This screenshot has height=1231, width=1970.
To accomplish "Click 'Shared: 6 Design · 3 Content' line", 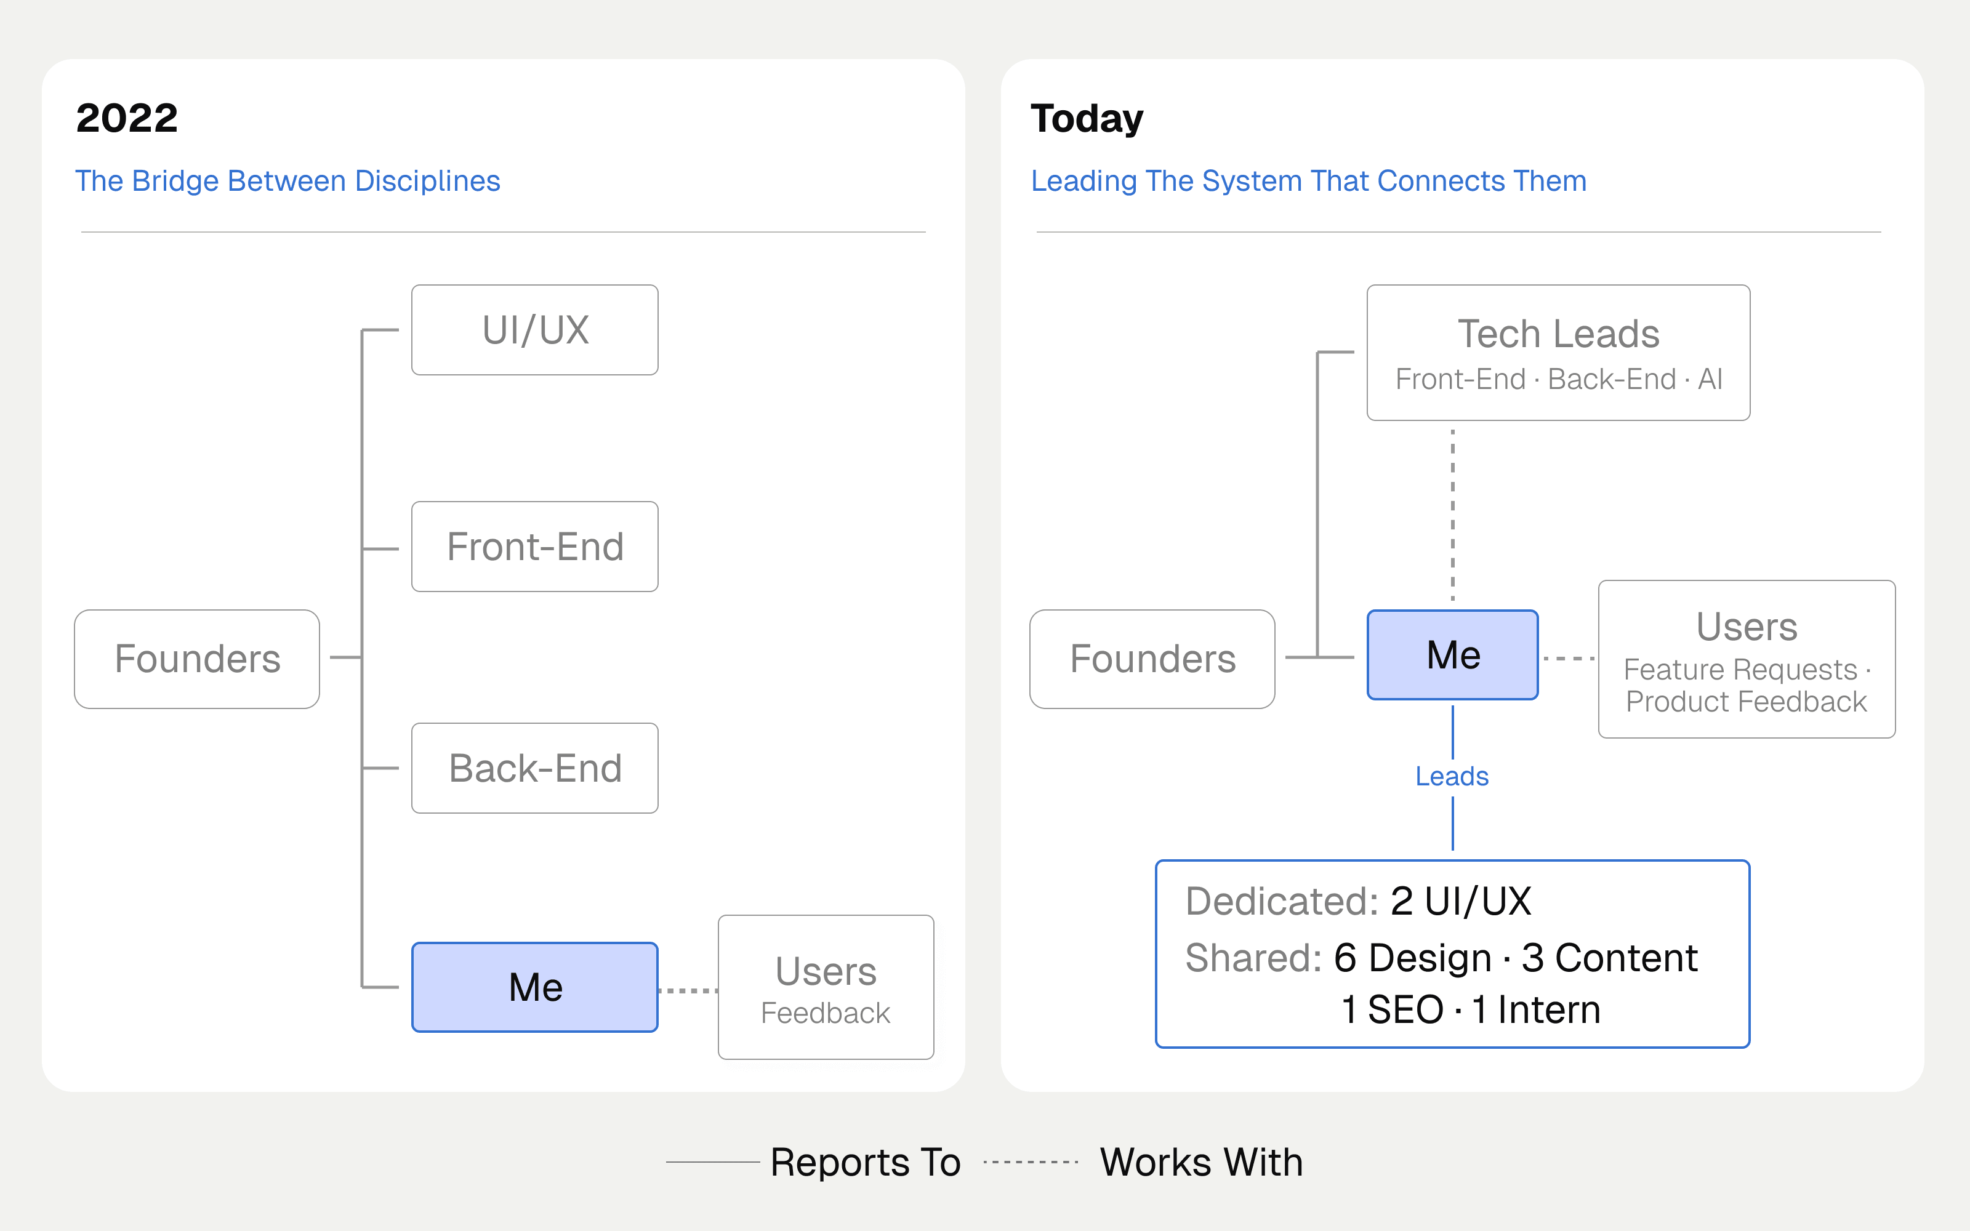I will pos(1441,958).
